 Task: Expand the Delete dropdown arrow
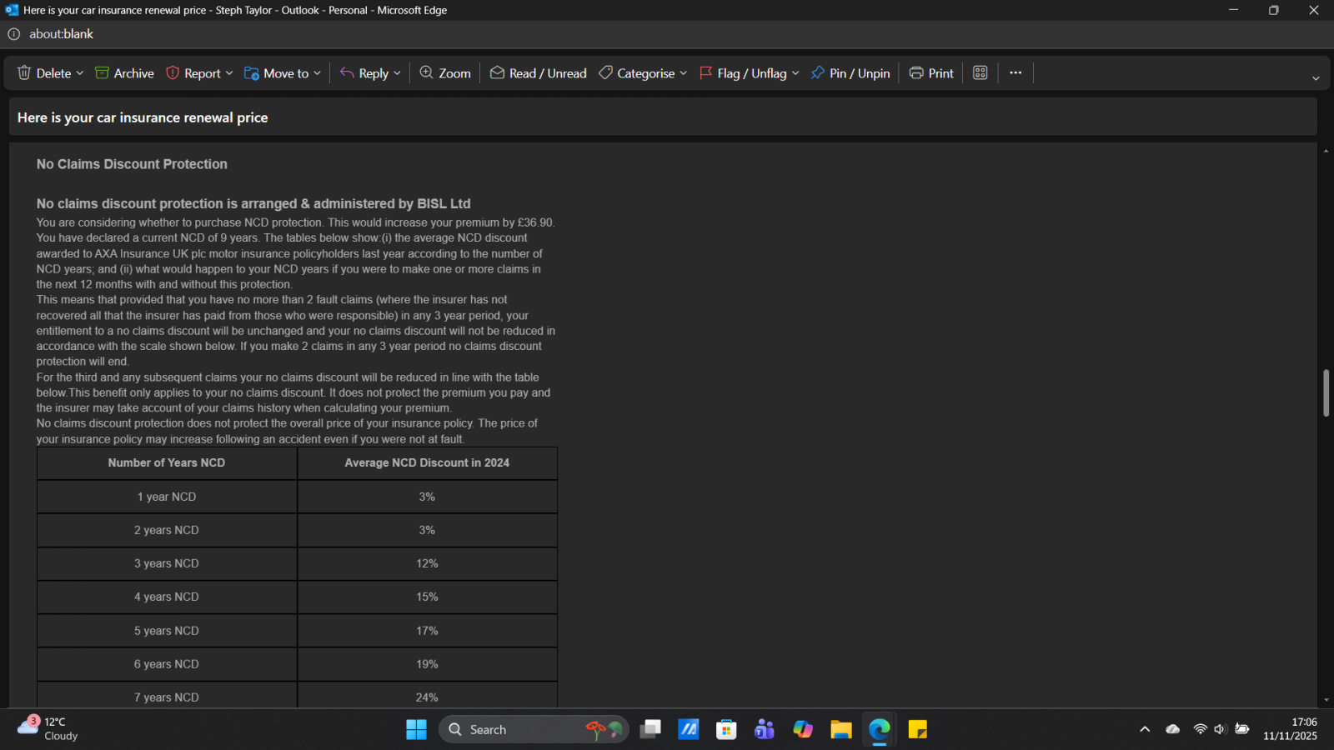click(80, 73)
